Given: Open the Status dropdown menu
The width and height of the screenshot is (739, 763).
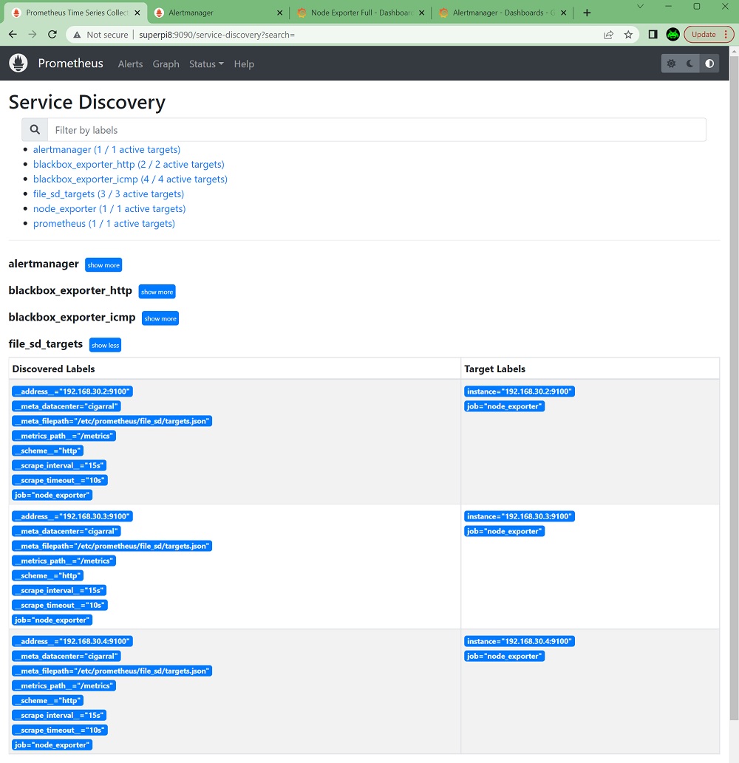Looking at the screenshot, I should [x=206, y=64].
